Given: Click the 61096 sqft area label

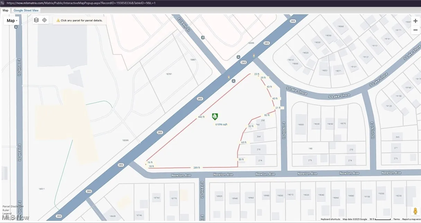Looking at the screenshot, I should point(221,124).
